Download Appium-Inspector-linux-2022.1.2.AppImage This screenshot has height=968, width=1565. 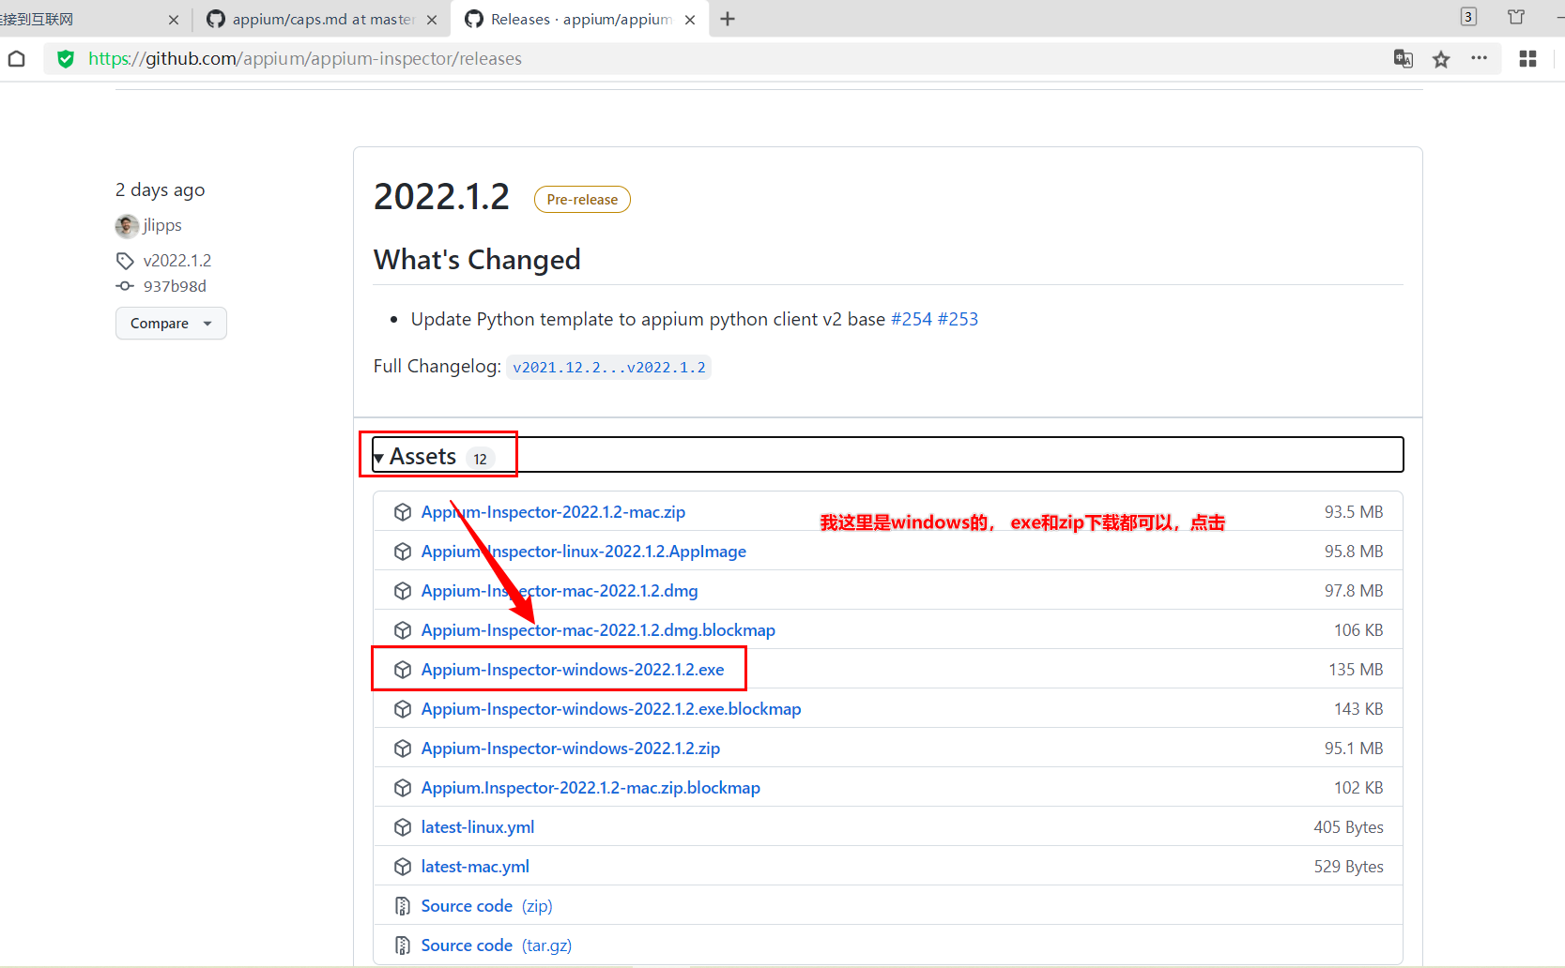[x=584, y=552]
